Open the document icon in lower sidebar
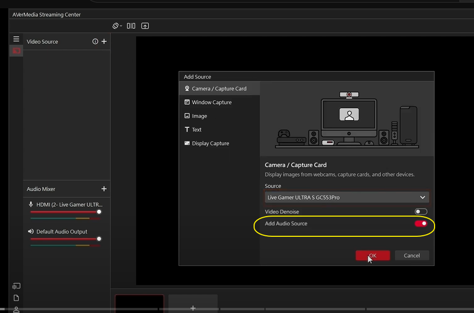The image size is (474, 313). [x=16, y=298]
